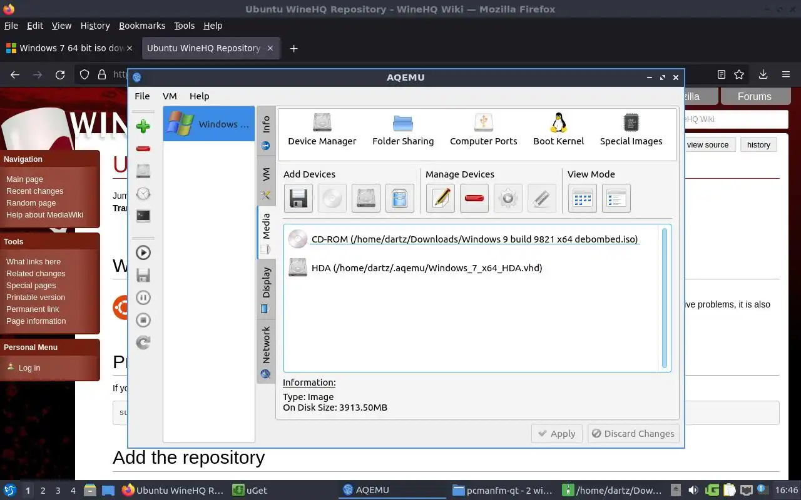
Task: Switch to icon grid view mode
Action: 582,199
